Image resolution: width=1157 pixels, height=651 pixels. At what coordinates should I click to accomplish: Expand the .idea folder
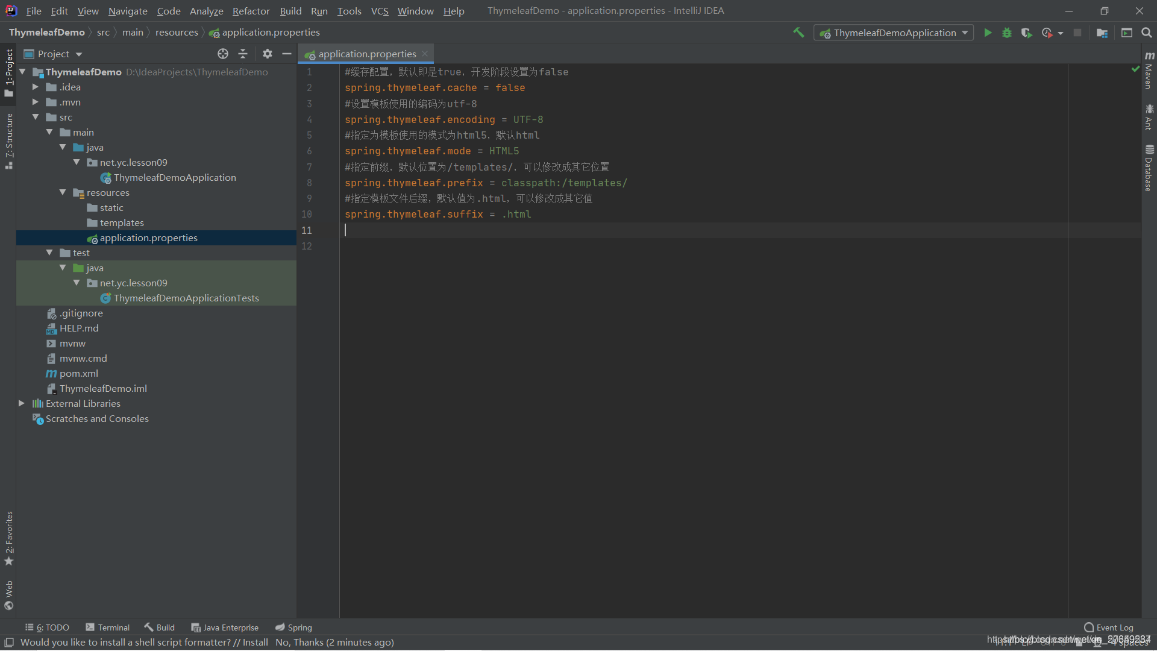point(36,87)
